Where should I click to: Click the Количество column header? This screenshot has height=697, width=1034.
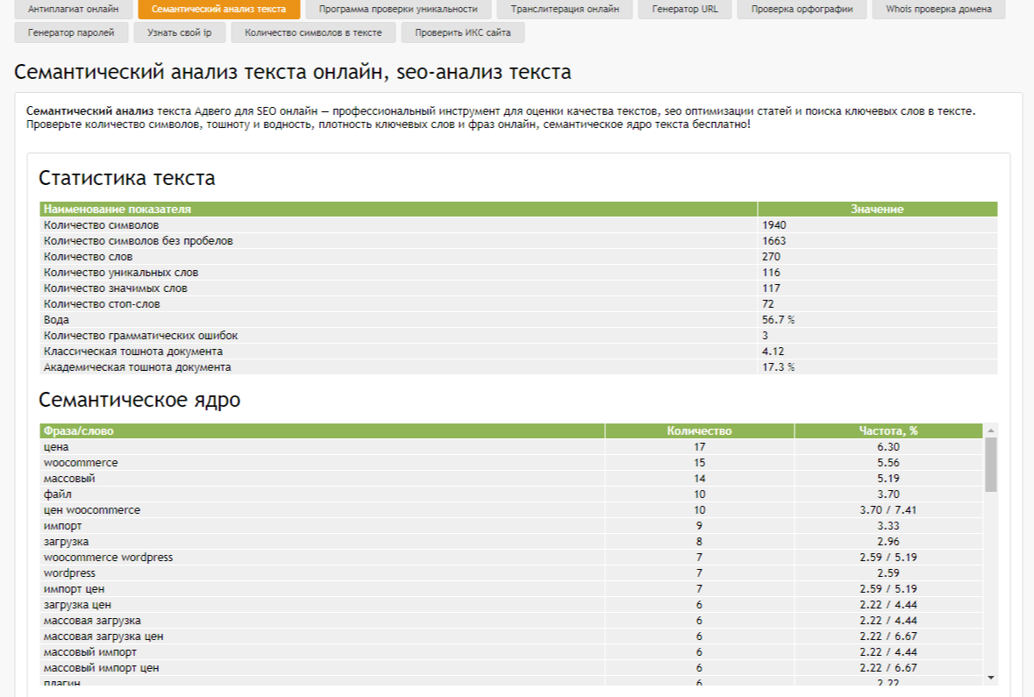[x=699, y=430]
